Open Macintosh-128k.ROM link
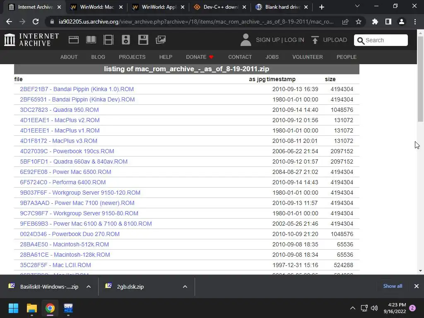The height and width of the screenshot is (318, 424). point(65,255)
